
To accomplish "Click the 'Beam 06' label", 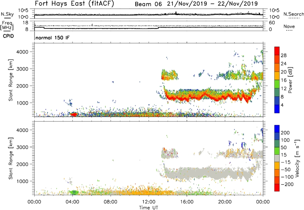I will pos(148,4).
